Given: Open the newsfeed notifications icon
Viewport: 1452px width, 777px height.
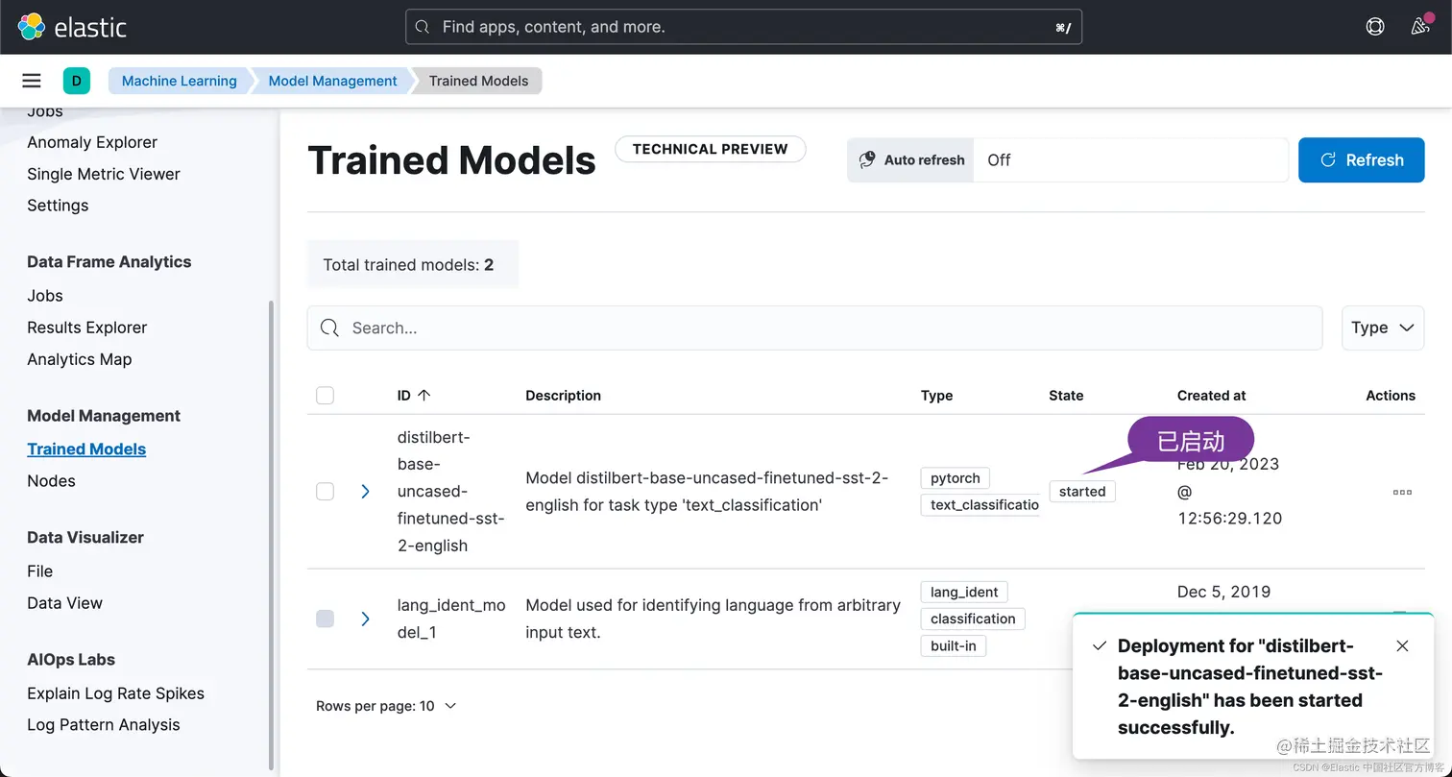Looking at the screenshot, I should click(x=1420, y=27).
